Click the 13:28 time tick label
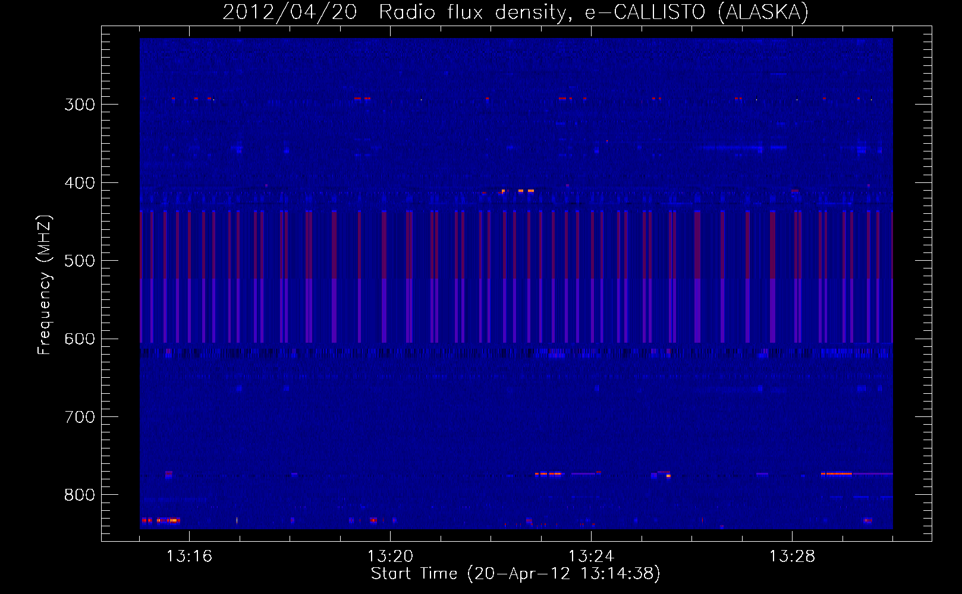The image size is (962, 594). coord(792,556)
